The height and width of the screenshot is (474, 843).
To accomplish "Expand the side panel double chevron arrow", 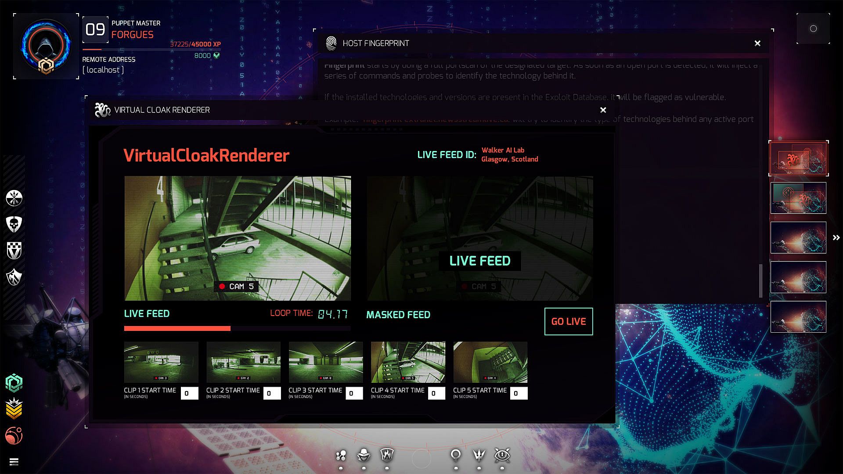I will pos(836,237).
